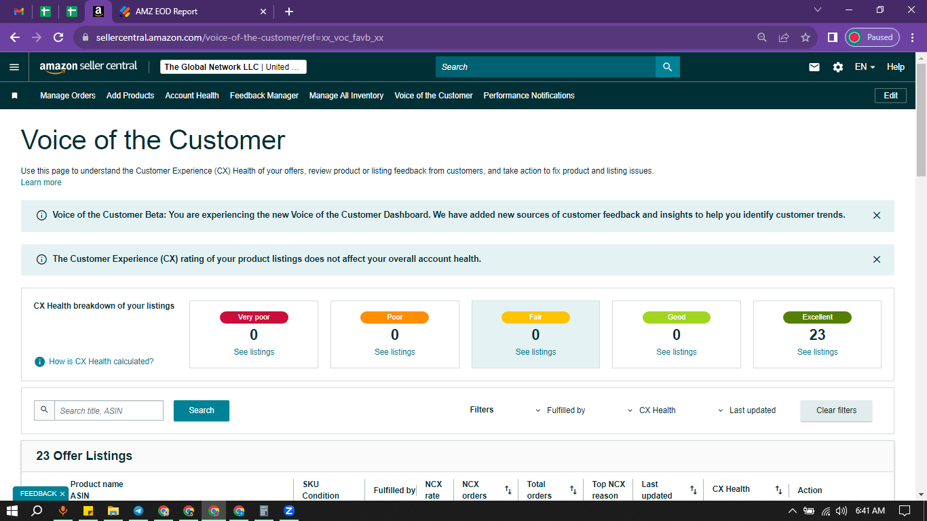Sort by Total orders column arrows
The height and width of the screenshot is (521, 927).
(573, 490)
